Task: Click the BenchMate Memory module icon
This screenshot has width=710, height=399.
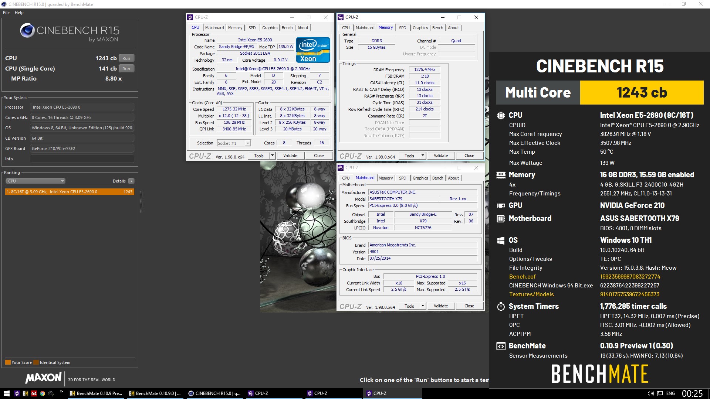Action: [x=501, y=175]
